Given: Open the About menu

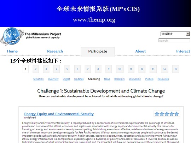Looking at the screenshot, I should click(x=140, y=51).
